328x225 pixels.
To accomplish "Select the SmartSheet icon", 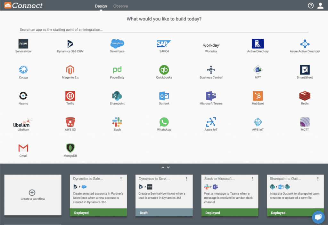I will pos(305,70).
